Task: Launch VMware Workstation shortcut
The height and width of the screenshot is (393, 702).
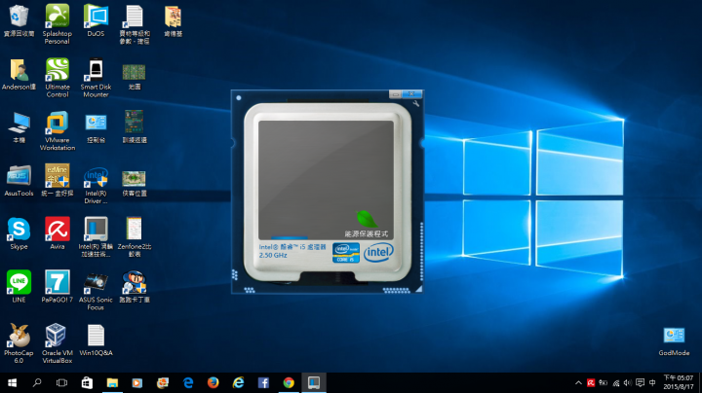Action: (x=58, y=131)
